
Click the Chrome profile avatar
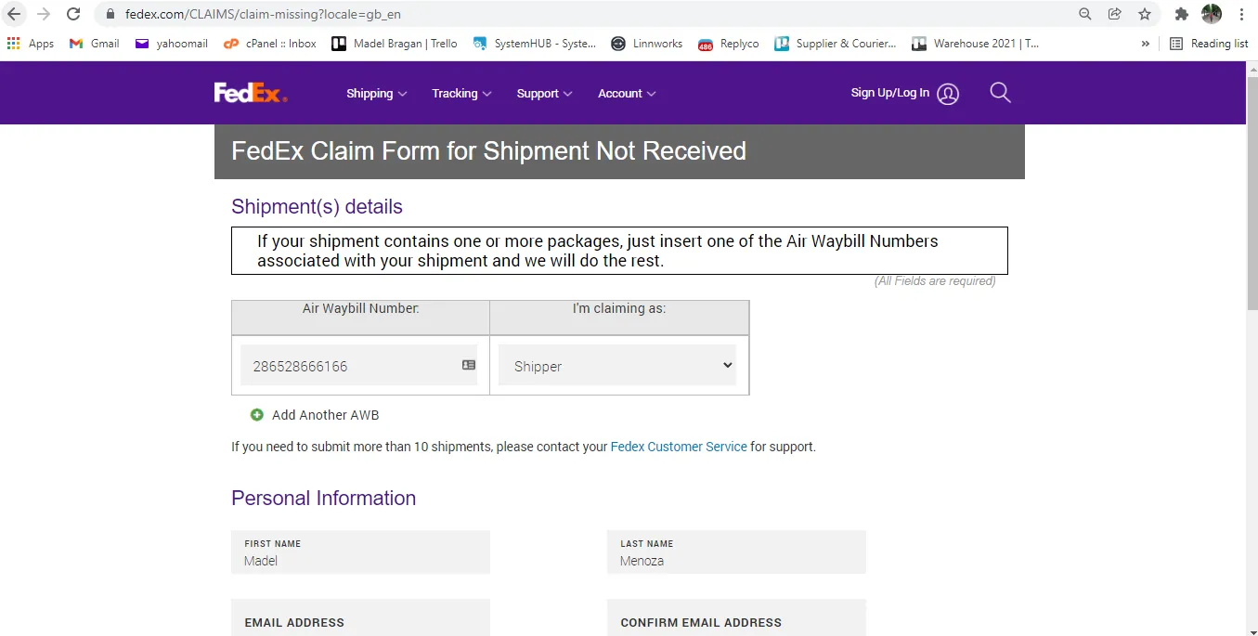coord(1212,14)
